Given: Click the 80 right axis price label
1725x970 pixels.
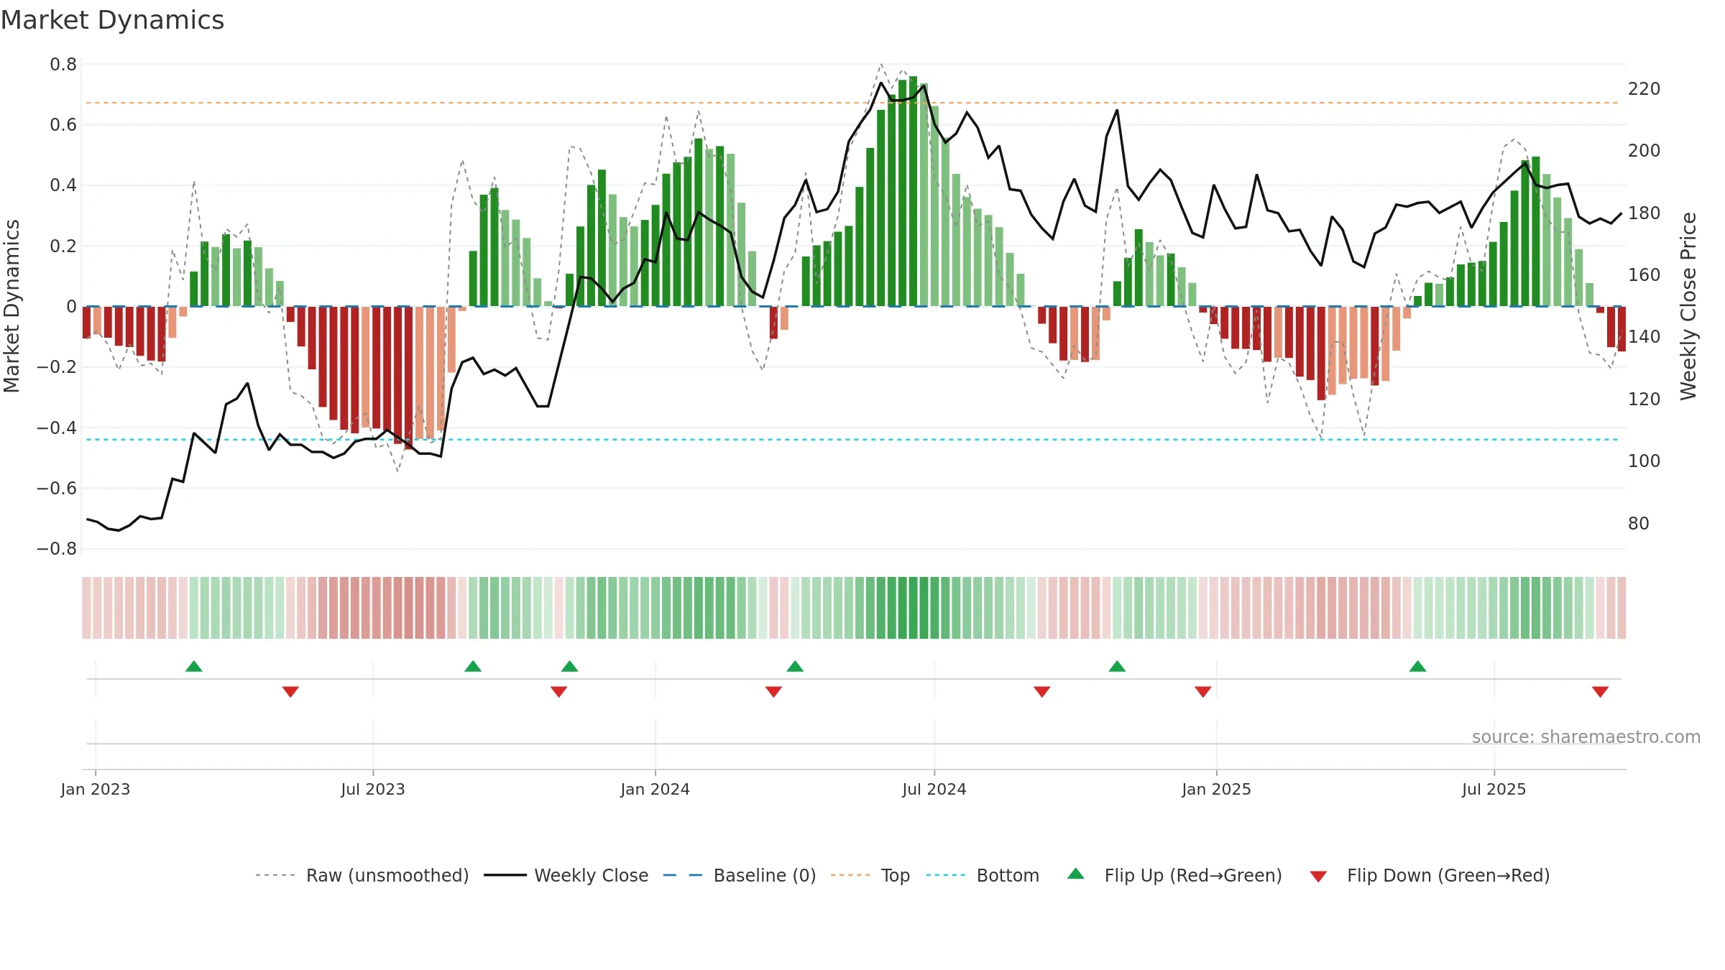Looking at the screenshot, I should pos(1639,524).
